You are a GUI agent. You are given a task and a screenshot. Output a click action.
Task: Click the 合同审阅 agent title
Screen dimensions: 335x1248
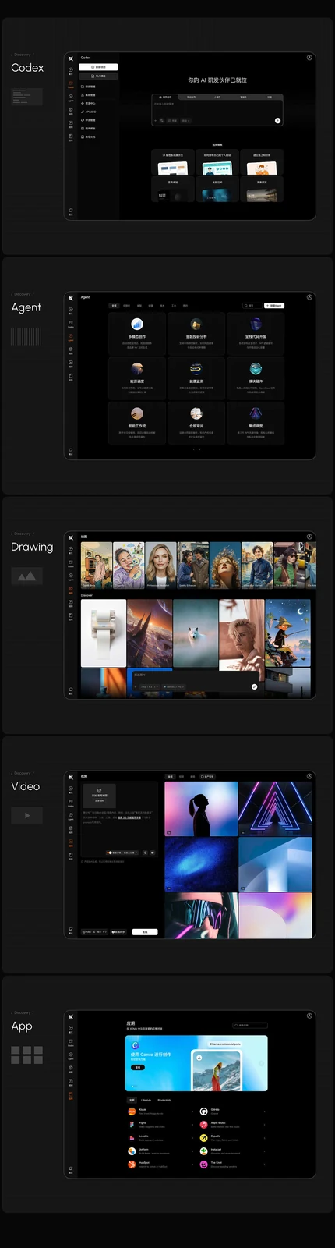(196, 426)
